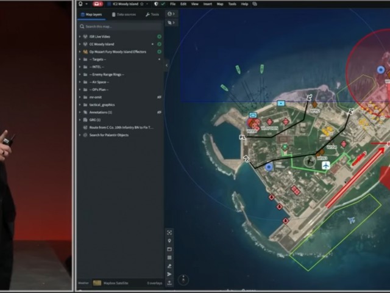This screenshot has height=293, width=390.
Task: Toggle CC Woody Island layer visibility circle
Action: click(x=159, y=44)
